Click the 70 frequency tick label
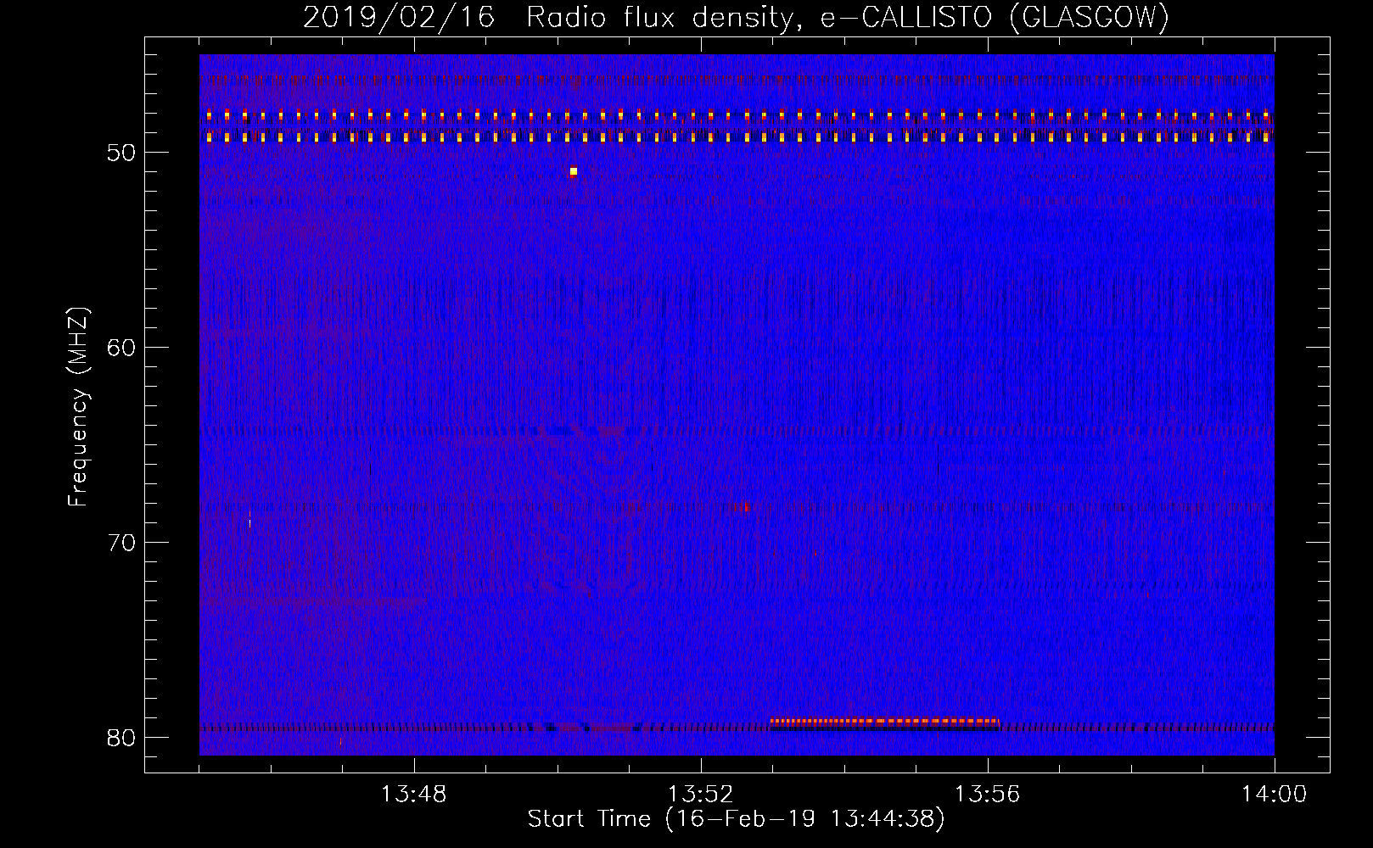Image resolution: width=1373 pixels, height=848 pixels. click(x=121, y=543)
